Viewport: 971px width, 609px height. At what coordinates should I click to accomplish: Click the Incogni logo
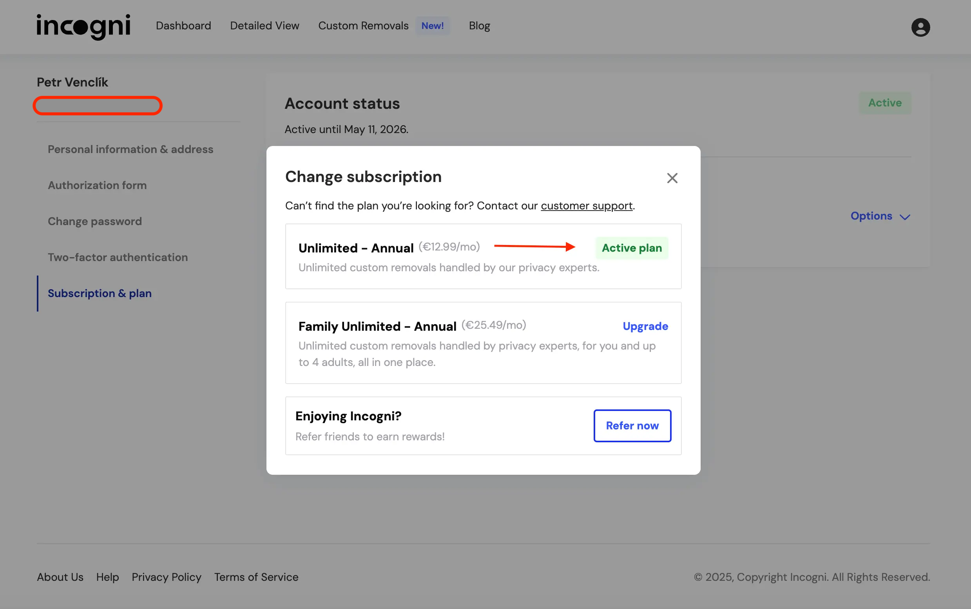83,27
